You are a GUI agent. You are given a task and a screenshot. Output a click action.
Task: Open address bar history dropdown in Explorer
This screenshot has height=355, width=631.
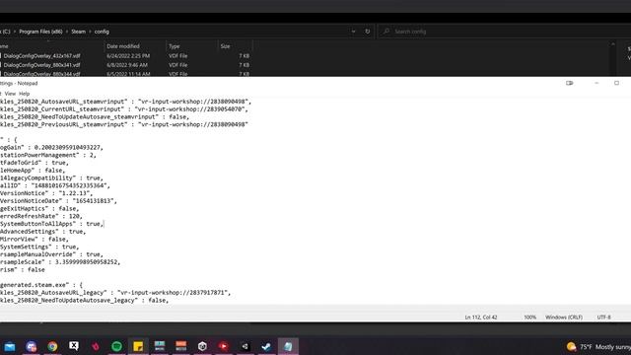353,32
